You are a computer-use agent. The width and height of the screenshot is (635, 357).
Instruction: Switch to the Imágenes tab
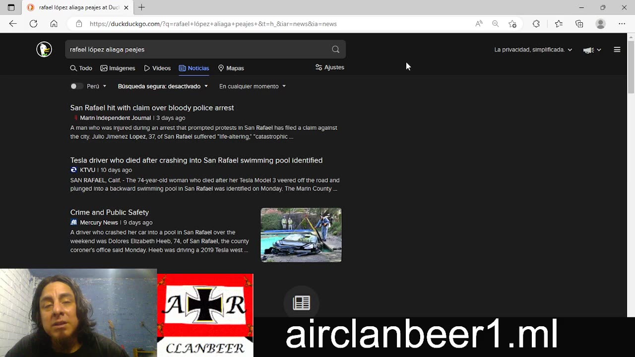coord(118,68)
